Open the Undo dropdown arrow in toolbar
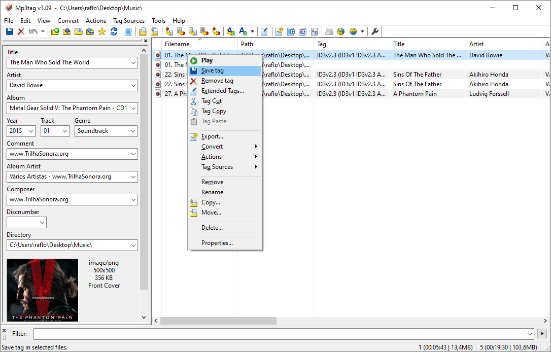This screenshot has width=551, height=352. pos(43,31)
